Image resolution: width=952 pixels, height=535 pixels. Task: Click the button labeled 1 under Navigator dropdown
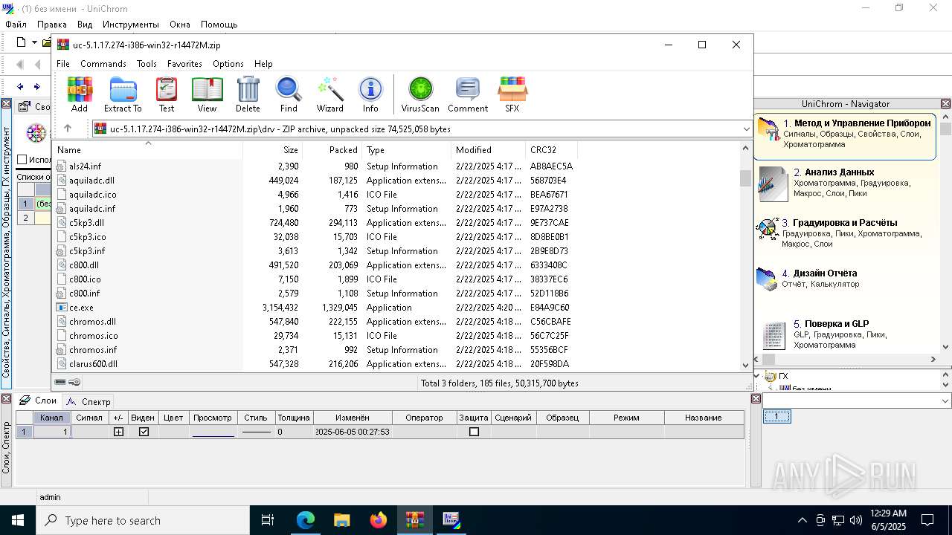(x=777, y=417)
